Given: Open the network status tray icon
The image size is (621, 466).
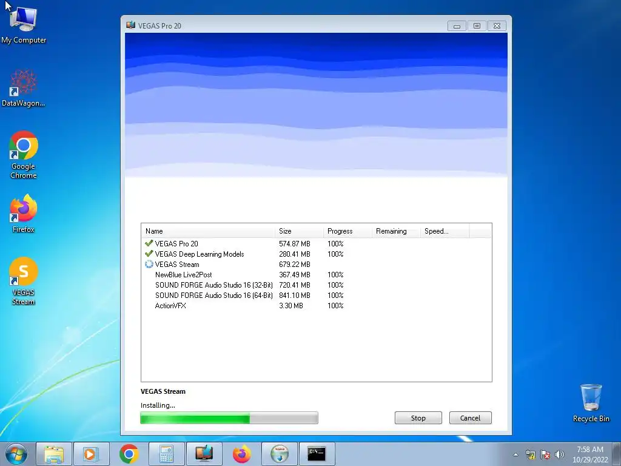Looking at the screenshot, I should (530, 454).
